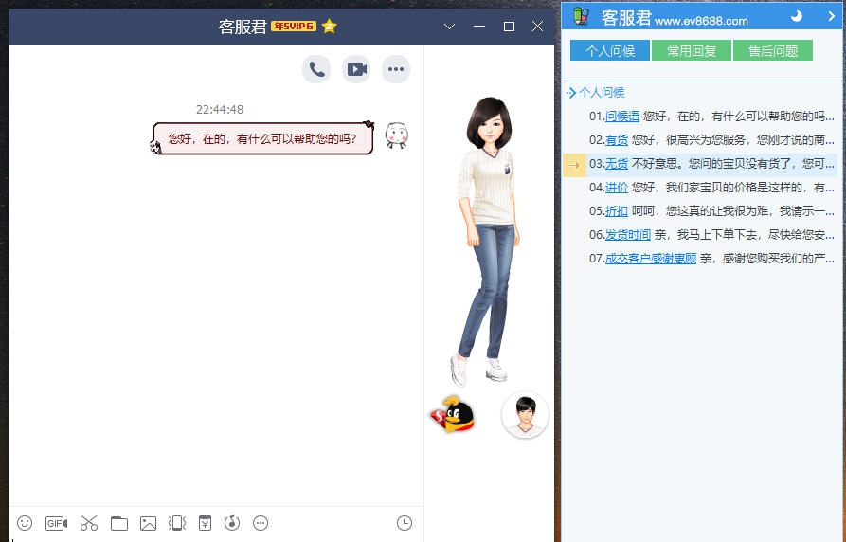Send a window shake with the phone-shake icon
Screen dimensions: 846x542
[x=176, y=523]
